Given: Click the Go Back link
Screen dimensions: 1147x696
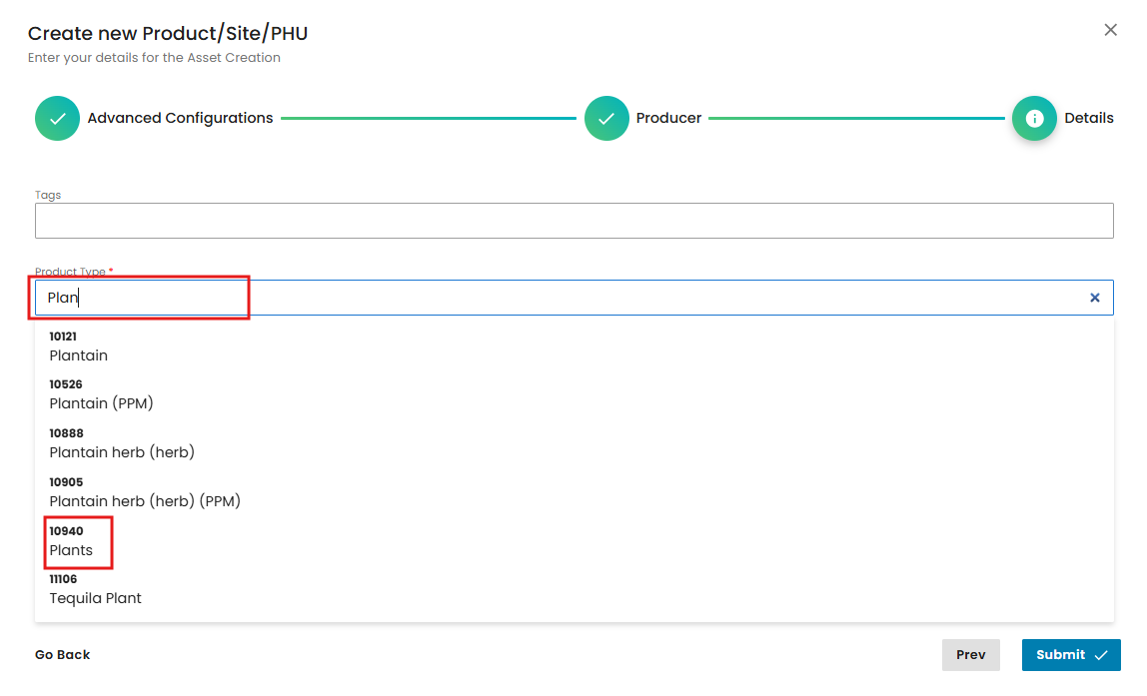Looking at the screenshot, I should point(62,655).
